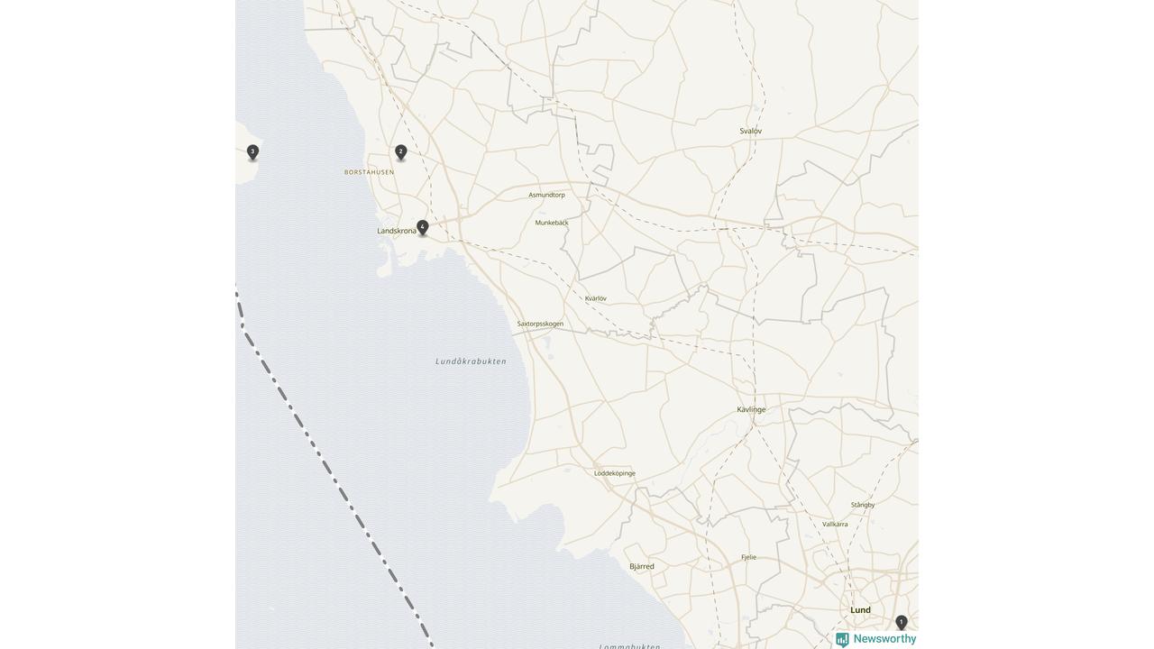1154x649 pixels.
Task: Select the Munkebäck place label
Action: pyautogui.click(x=552, y=223)
